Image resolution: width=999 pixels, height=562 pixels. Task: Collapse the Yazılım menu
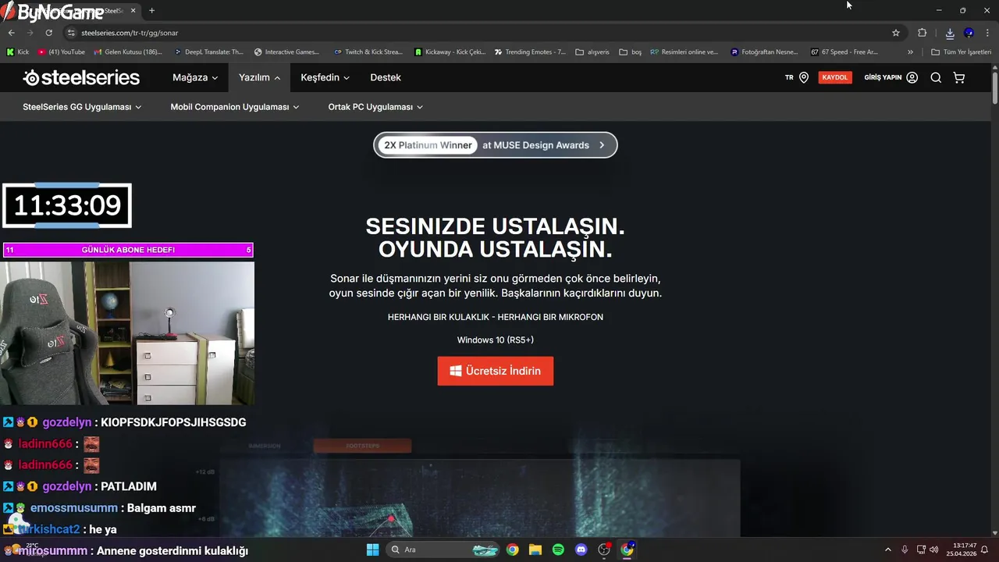[x=260, y=77]
